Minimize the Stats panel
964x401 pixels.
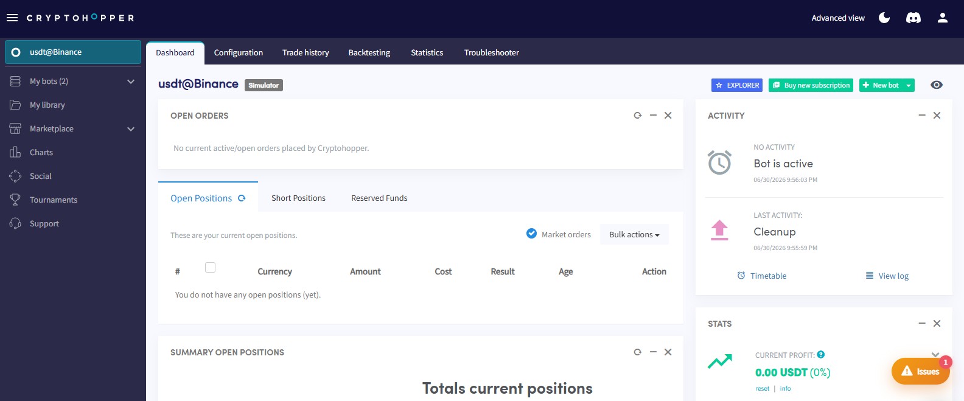(922, 323)
